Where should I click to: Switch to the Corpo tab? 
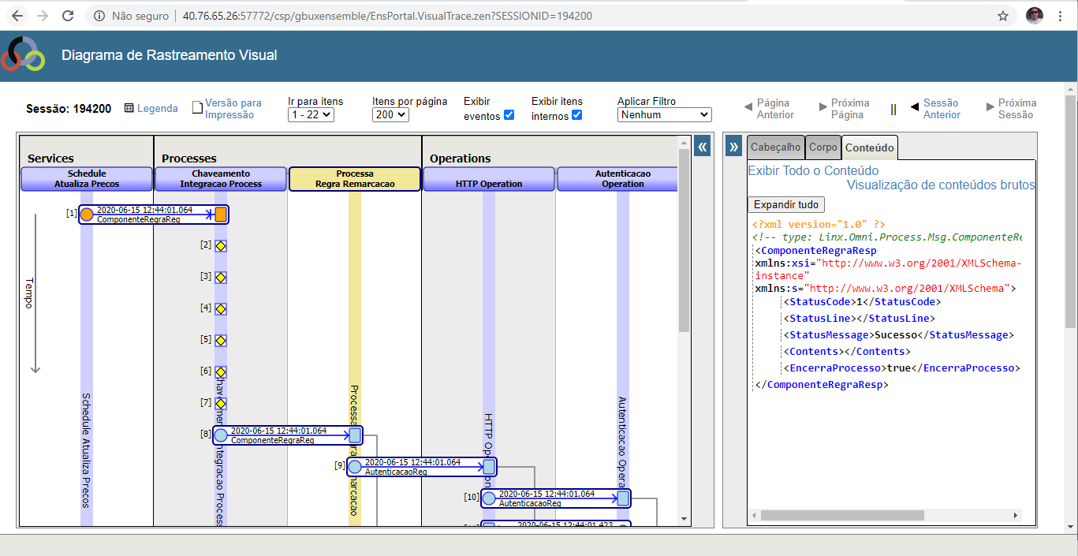point(822,147)
